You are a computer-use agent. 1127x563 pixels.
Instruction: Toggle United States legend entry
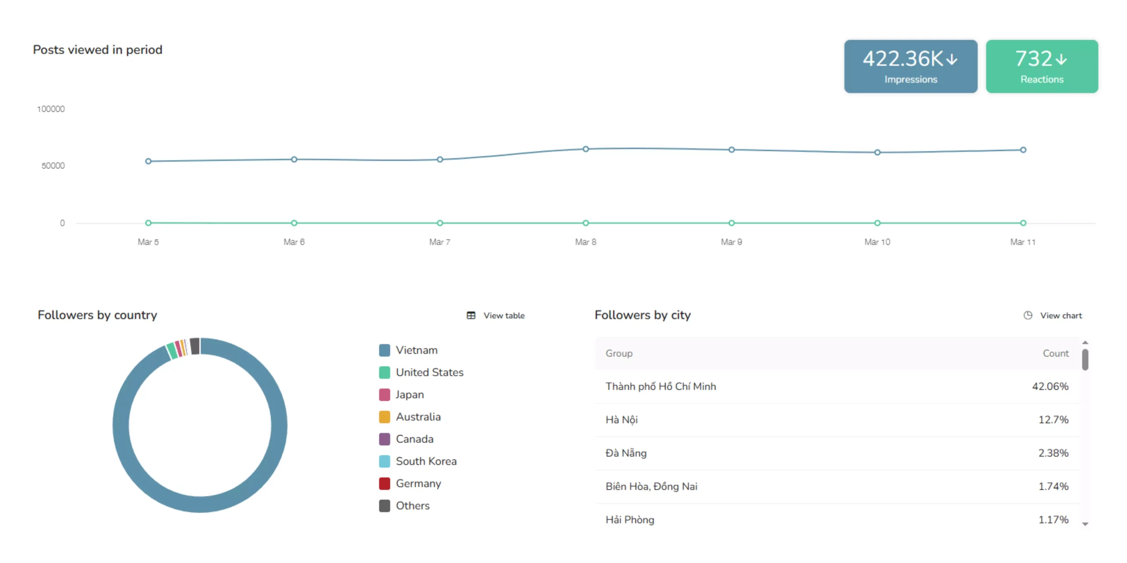tap(429, 372)
